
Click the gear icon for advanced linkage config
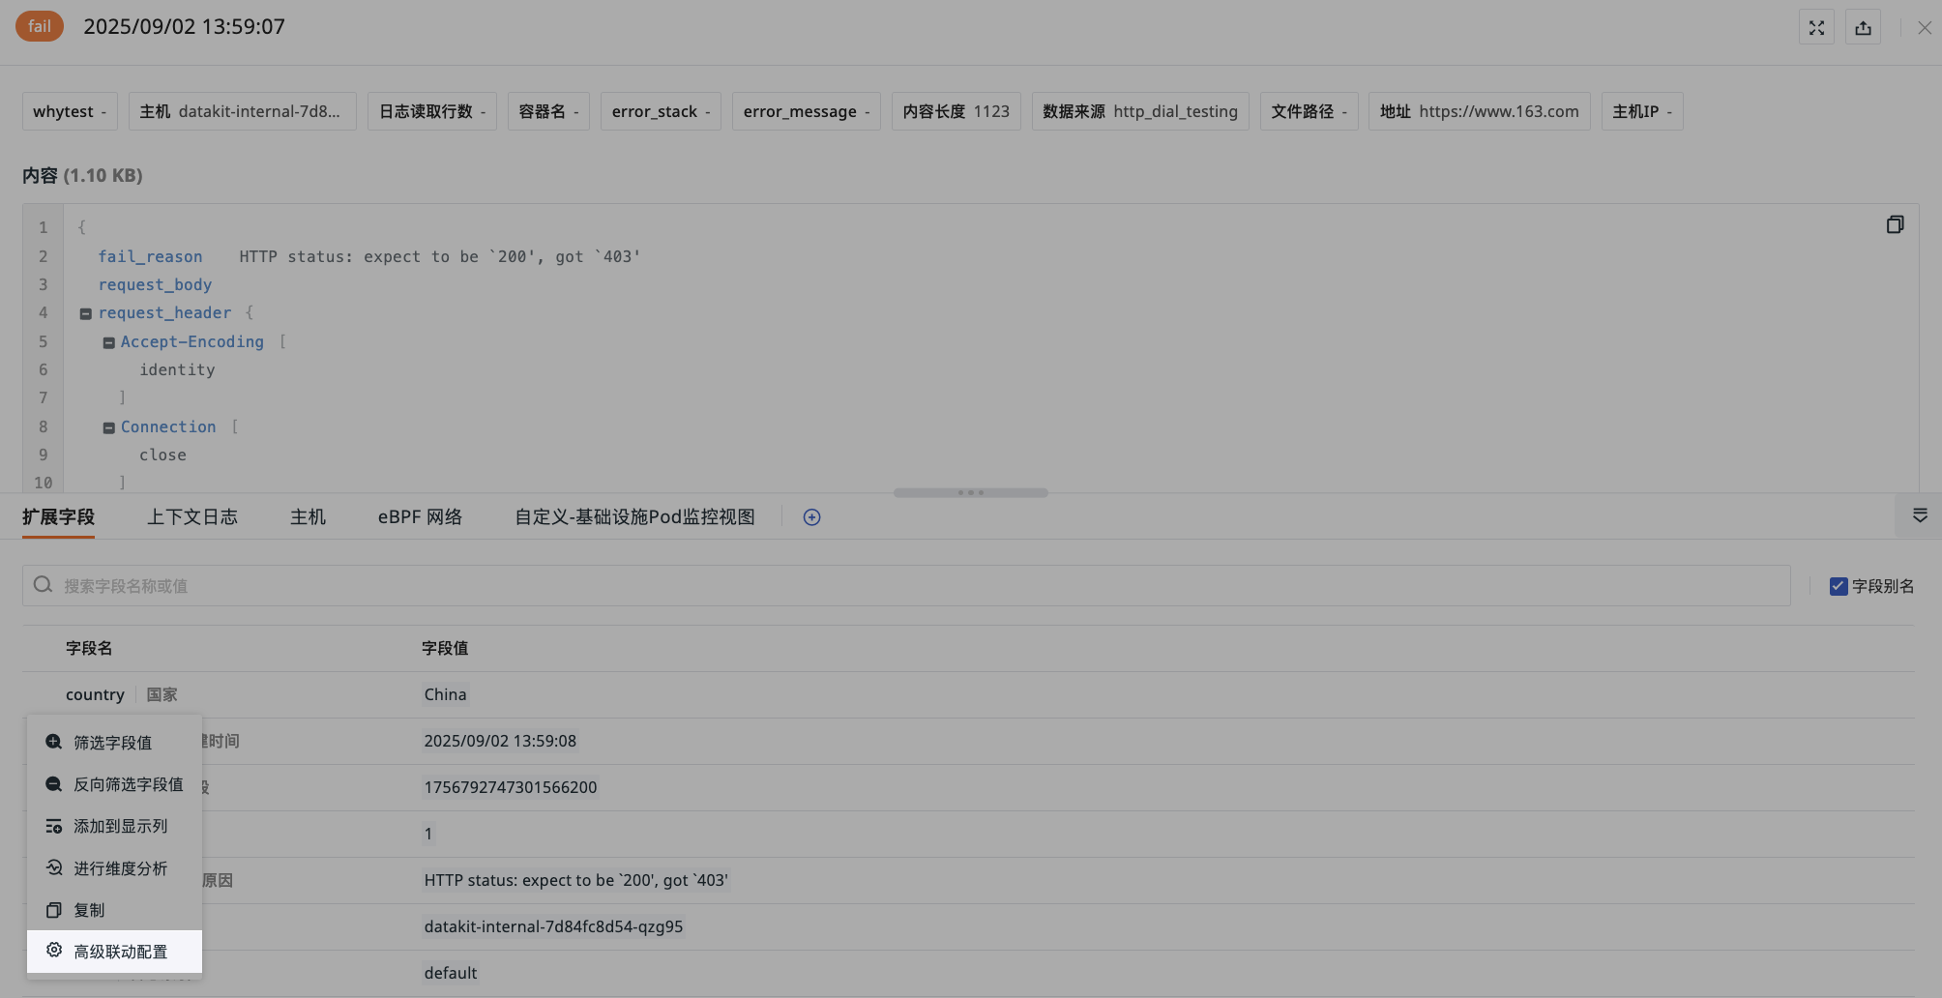coord(54,951)
